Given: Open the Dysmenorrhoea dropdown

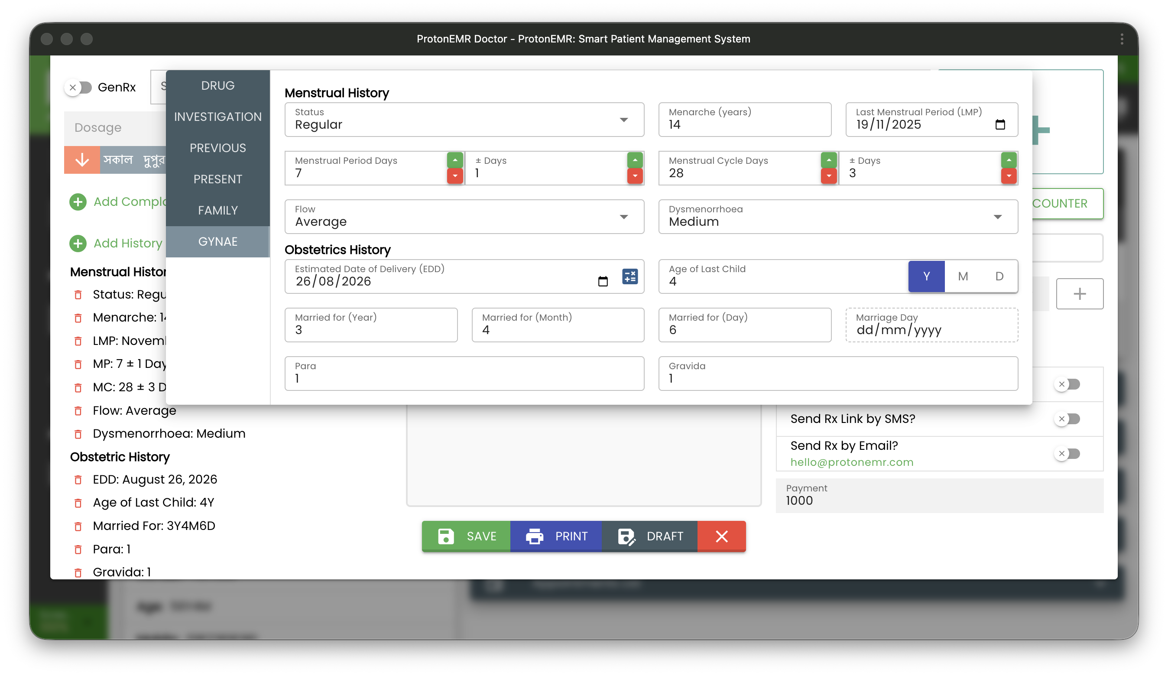Looking at the screenshot, I should pyautogui.click(x=997, y=217).
